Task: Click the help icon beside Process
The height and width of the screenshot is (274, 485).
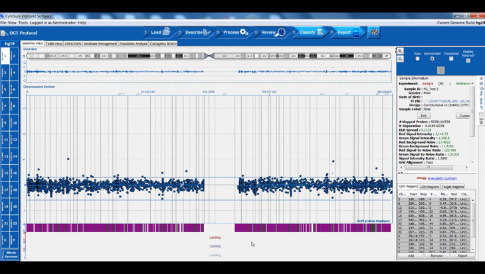Action: point(218,33)
